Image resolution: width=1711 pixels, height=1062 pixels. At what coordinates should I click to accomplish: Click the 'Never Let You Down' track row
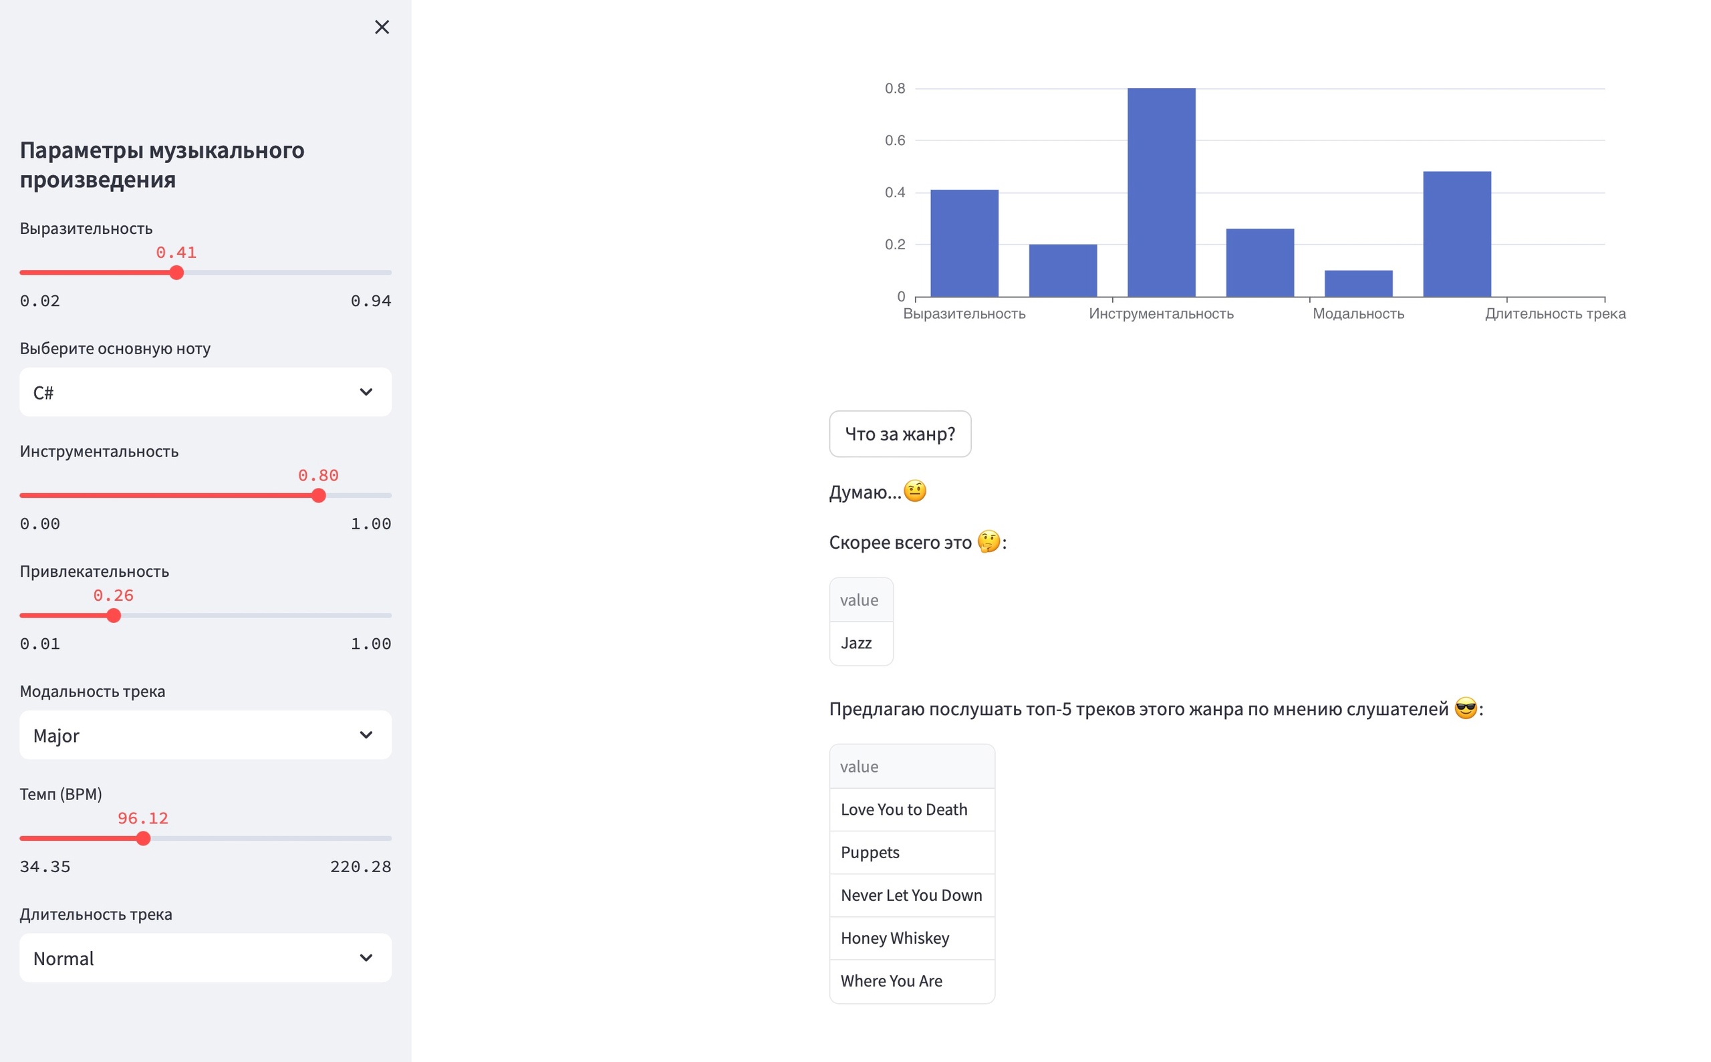[x=912, y=895]
